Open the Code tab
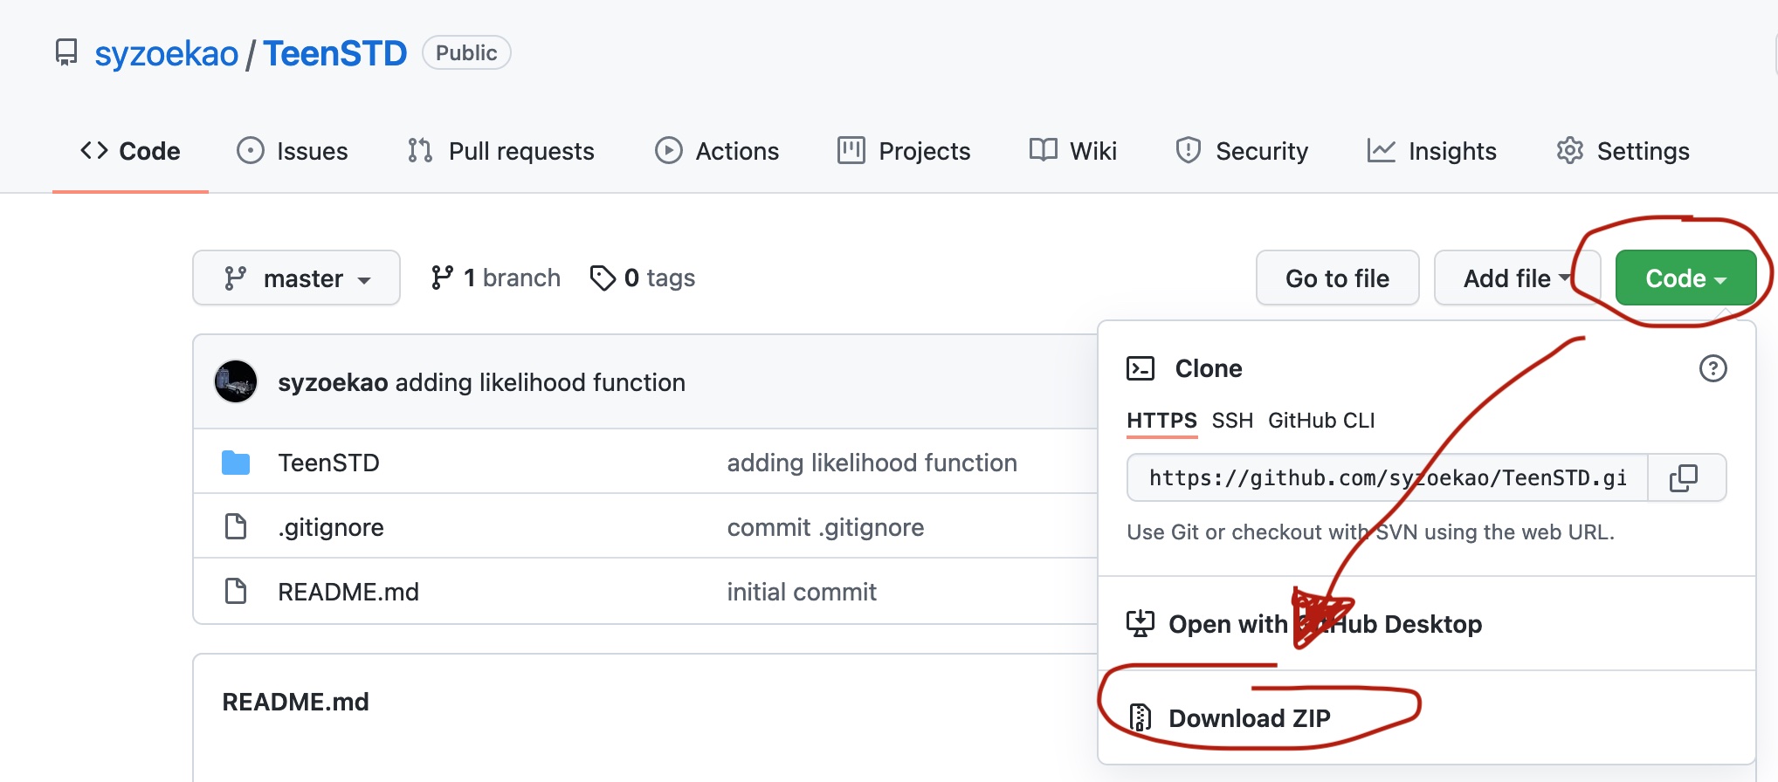 [x=130, y=151]
